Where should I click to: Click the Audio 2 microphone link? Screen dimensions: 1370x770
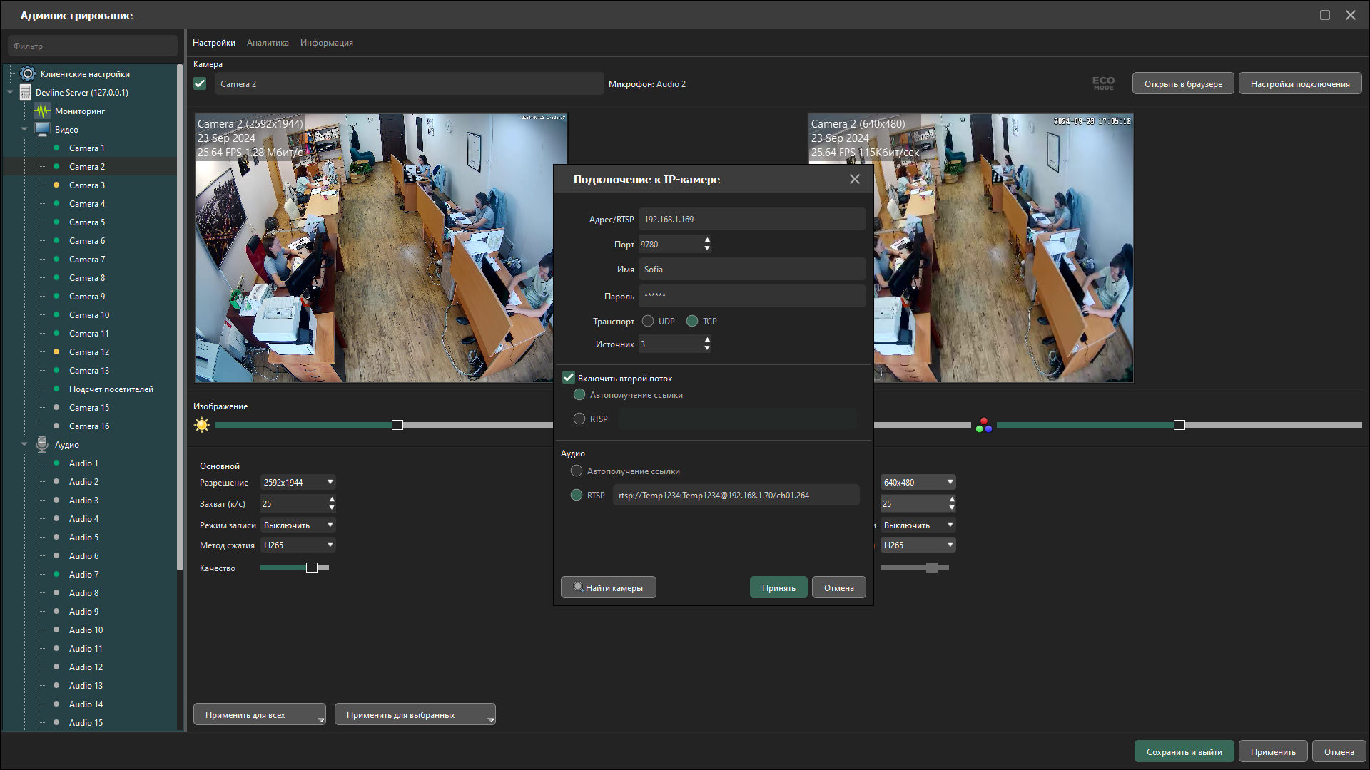point(671,84)
